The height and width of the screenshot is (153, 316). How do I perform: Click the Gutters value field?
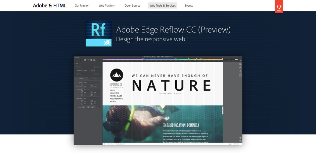point(87,71)
